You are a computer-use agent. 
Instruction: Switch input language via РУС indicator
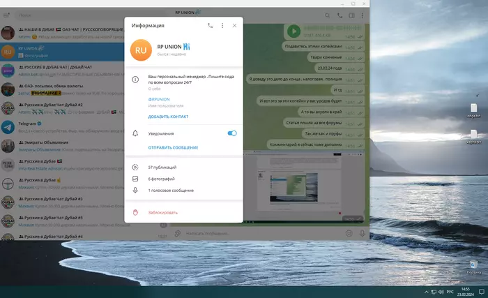[450, 292]
